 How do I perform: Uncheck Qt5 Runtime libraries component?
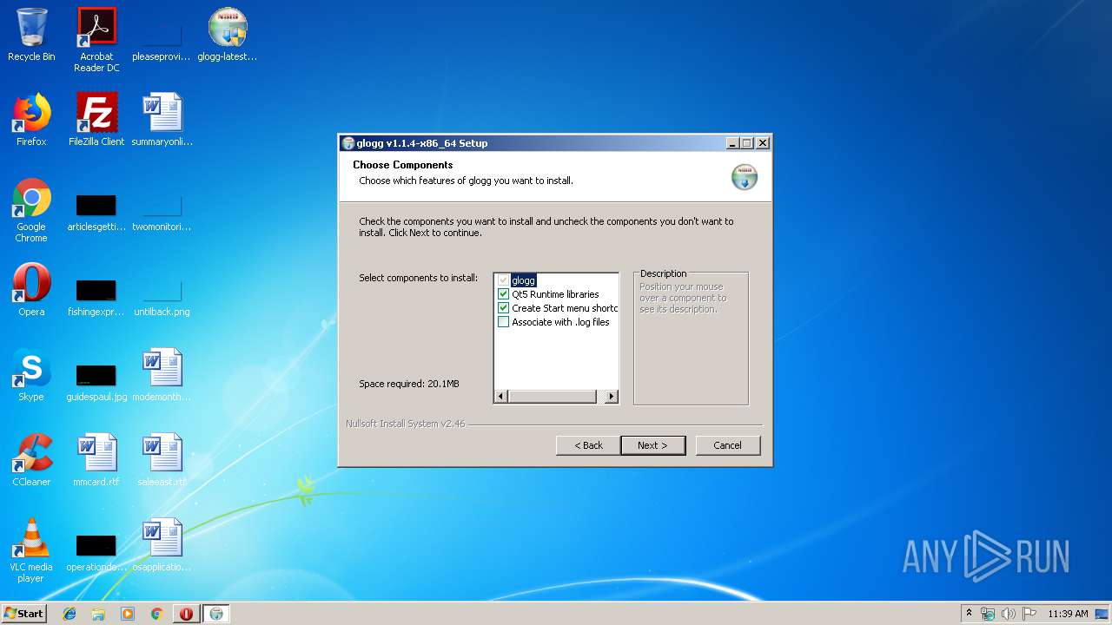503,294
